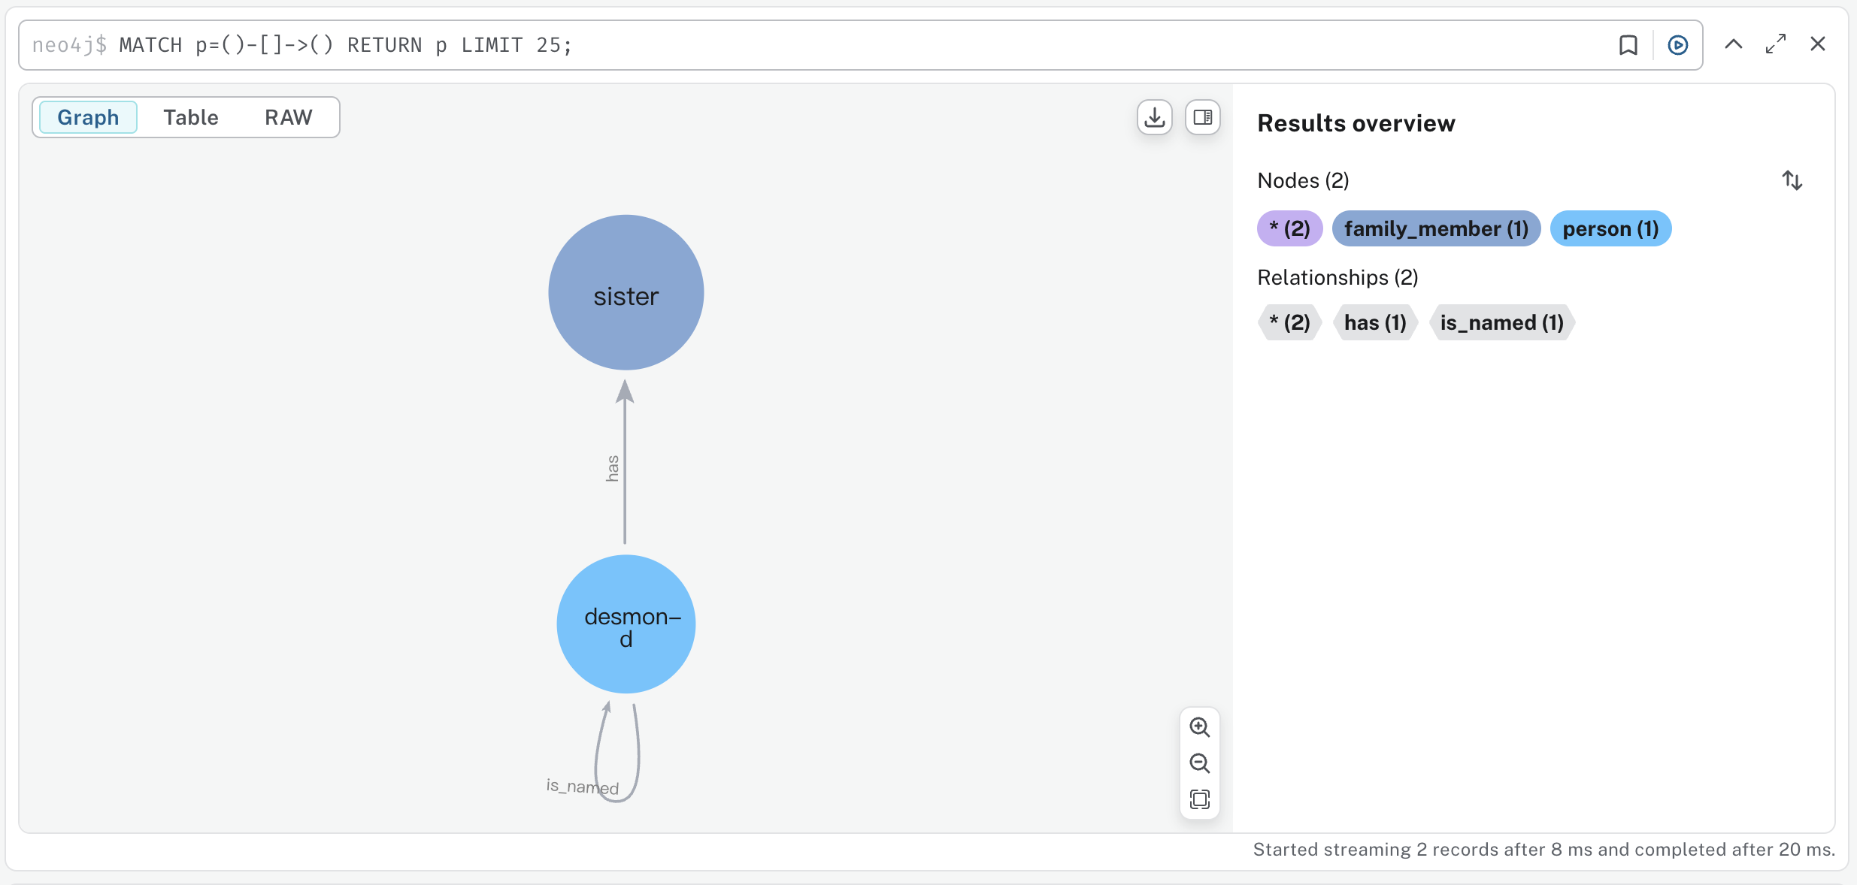
Task: Switch to Table view
Action: 191,117
